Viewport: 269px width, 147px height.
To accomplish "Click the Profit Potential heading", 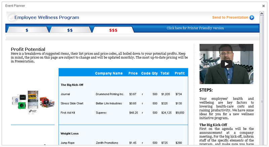I will click(28, 49).
